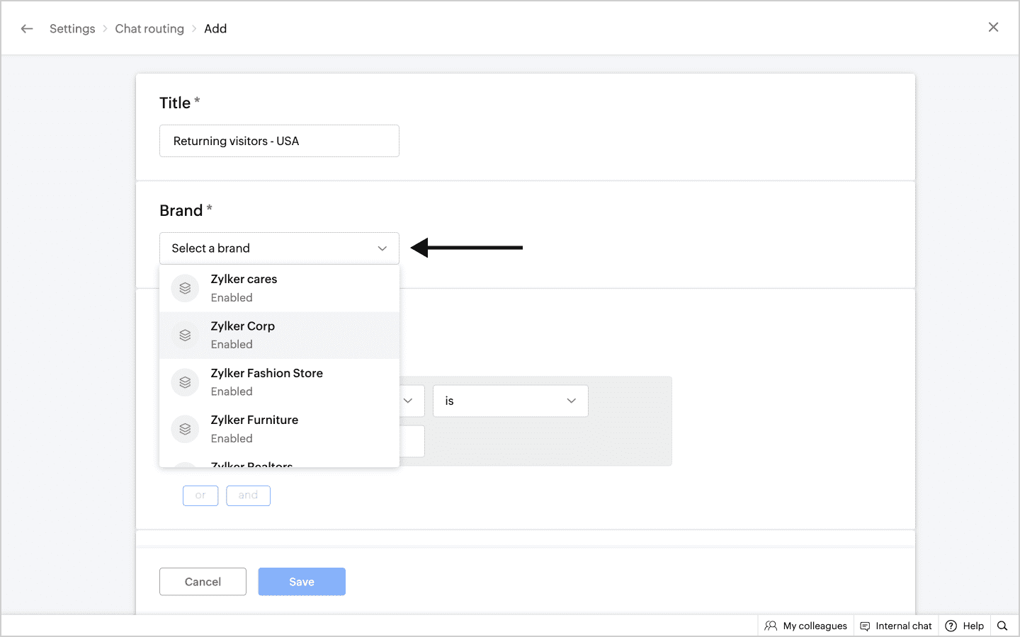The height and width of the screenshot is (637, 1020).
Task: Expand the Select a brand dropdown
Action: 279,248
